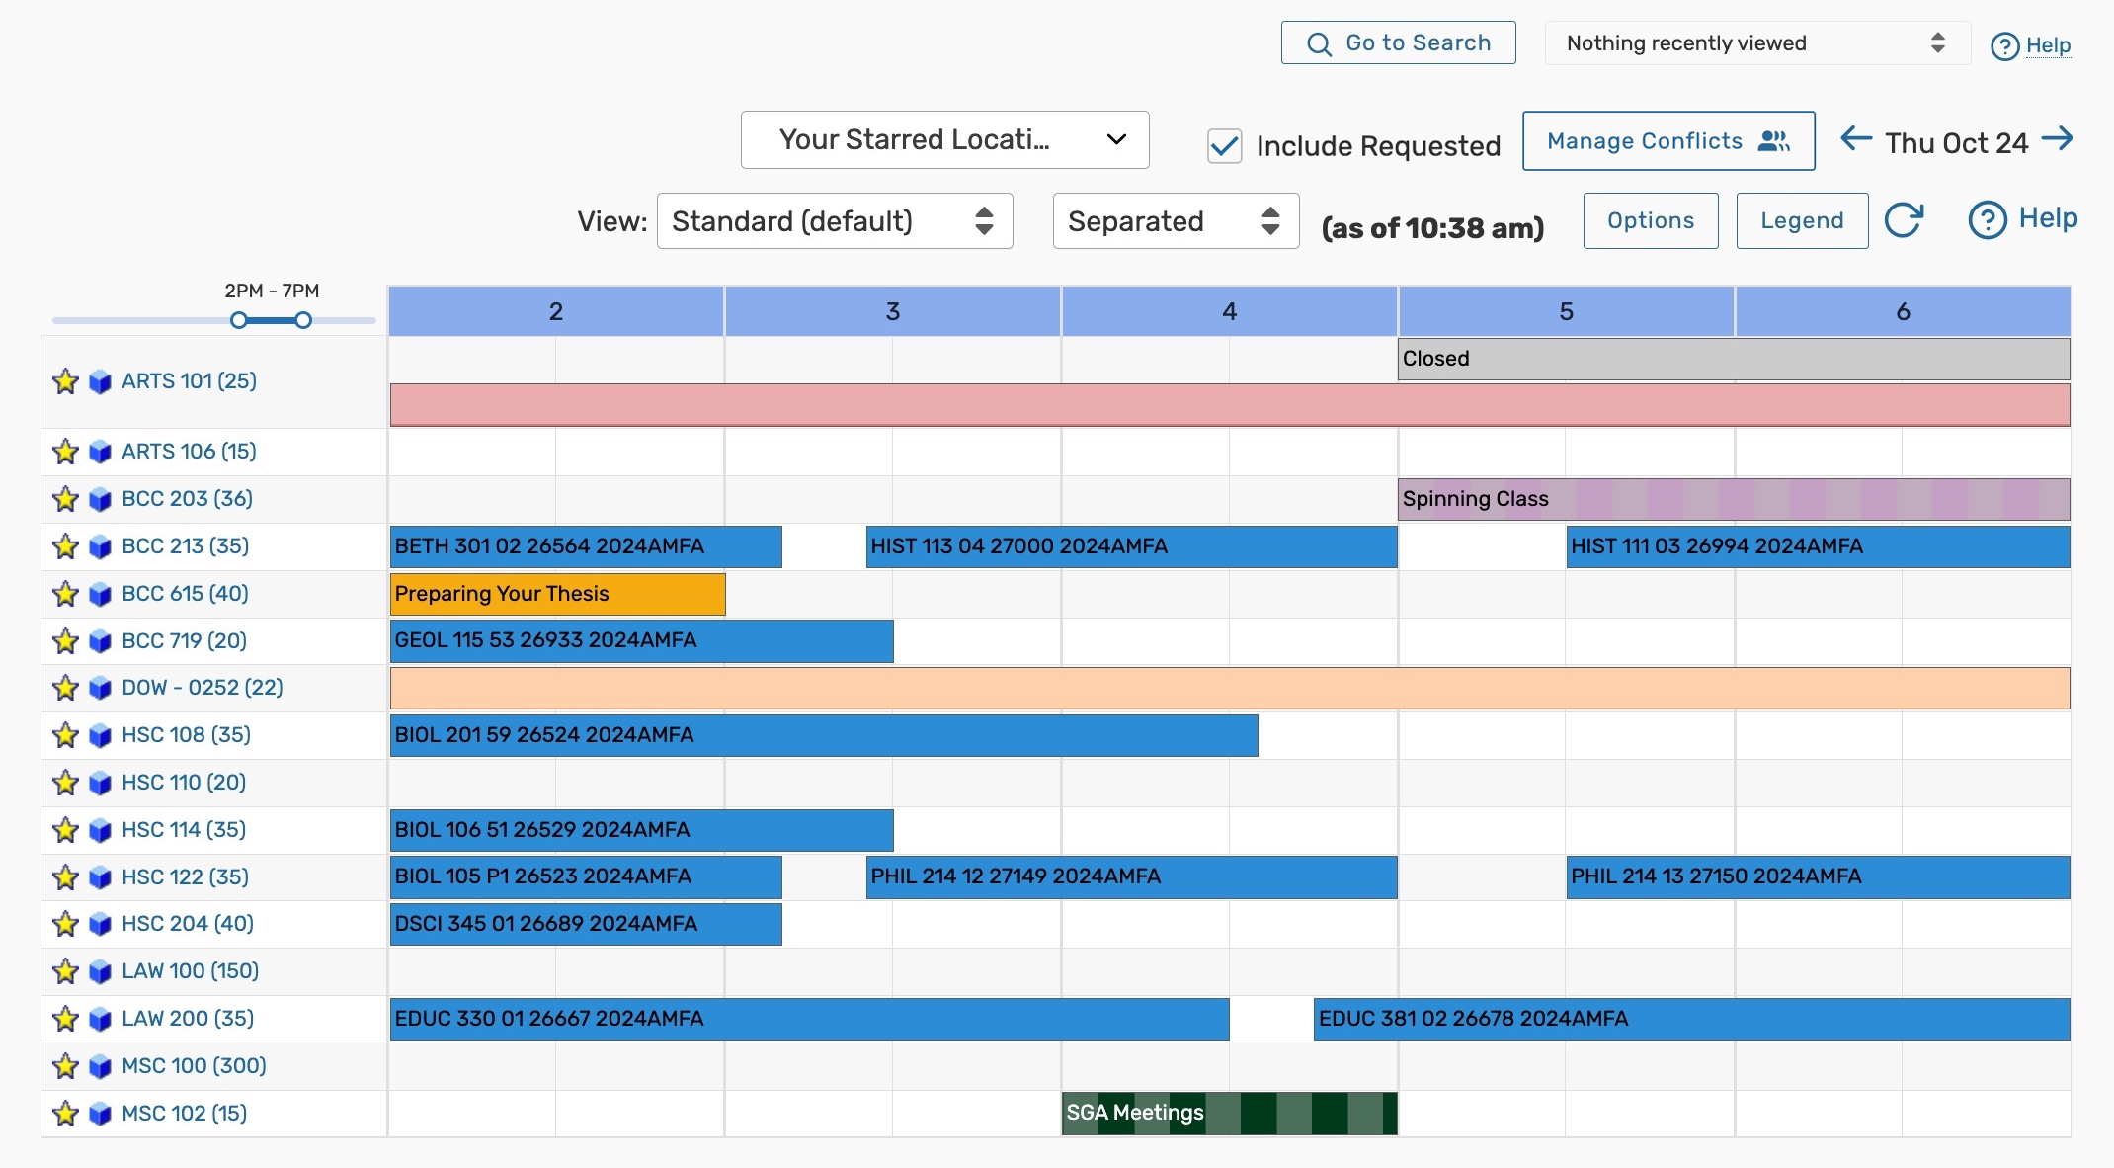The image size is (2114, 1168).
Task: Toggle the star next to MSC 102
Action: pyautogui.click(x=65, y=1114)
